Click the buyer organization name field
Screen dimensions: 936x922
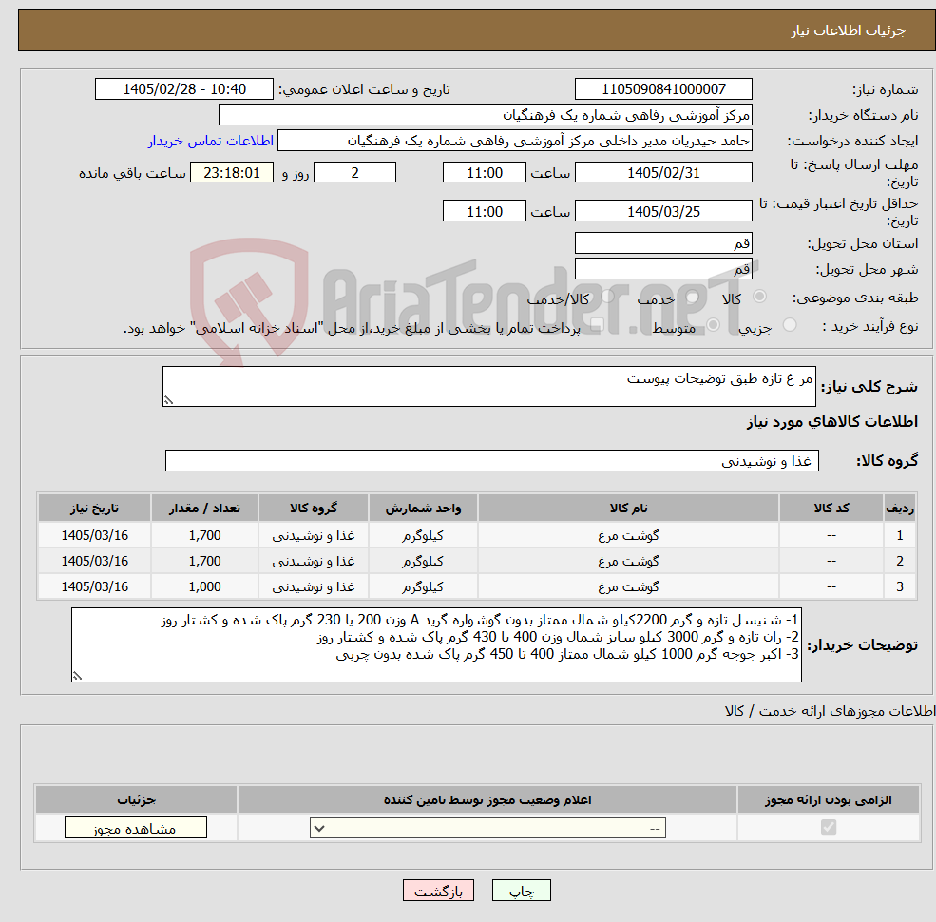point(486,115)
